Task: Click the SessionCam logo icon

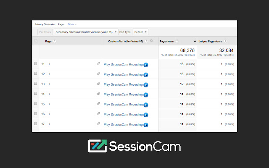Action: pos(98,146)
